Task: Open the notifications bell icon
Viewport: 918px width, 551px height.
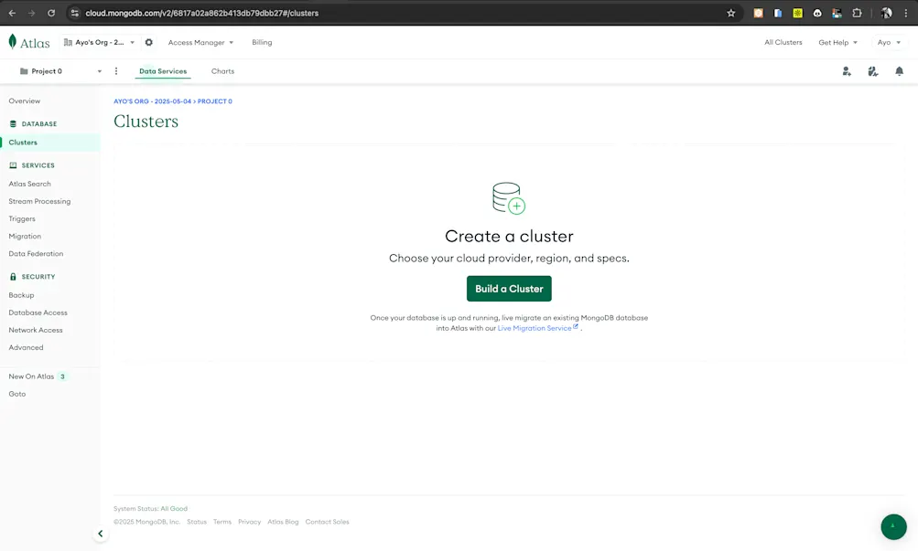Action: pos(899,70)
